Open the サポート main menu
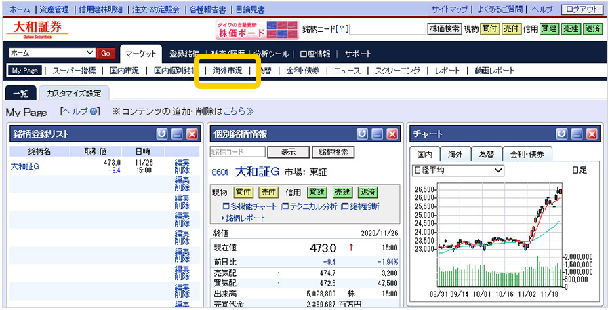The image size is (610, 310). pyautogui.click(x=358, y=54)
